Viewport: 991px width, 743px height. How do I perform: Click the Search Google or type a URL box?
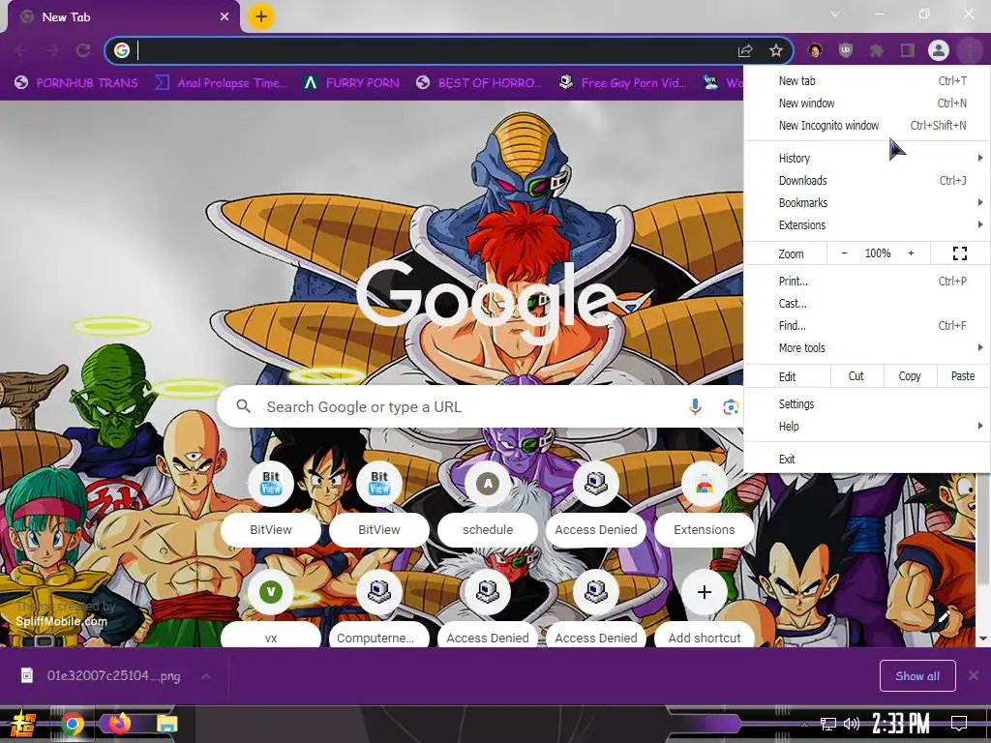point(479,407)
